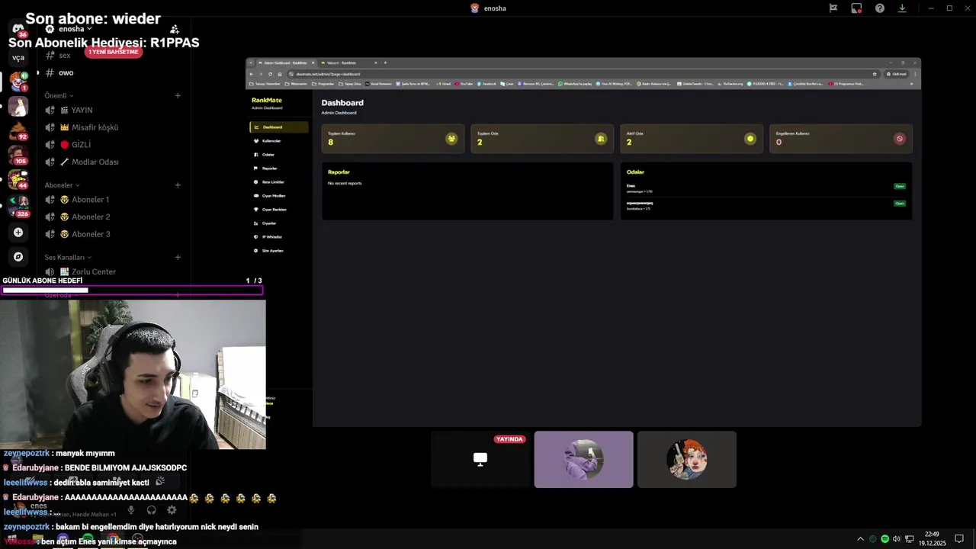Click the Open button for Enes room
The height and width of the screenshot is (549, 976).
[900, 186]
